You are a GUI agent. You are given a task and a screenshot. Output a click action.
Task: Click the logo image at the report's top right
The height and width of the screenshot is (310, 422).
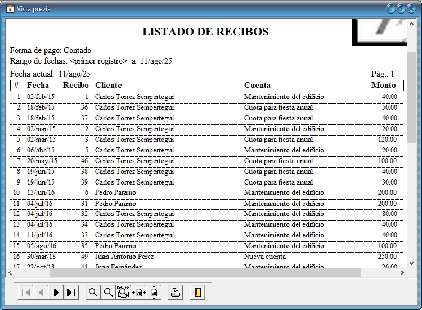[x=379, y=32]
